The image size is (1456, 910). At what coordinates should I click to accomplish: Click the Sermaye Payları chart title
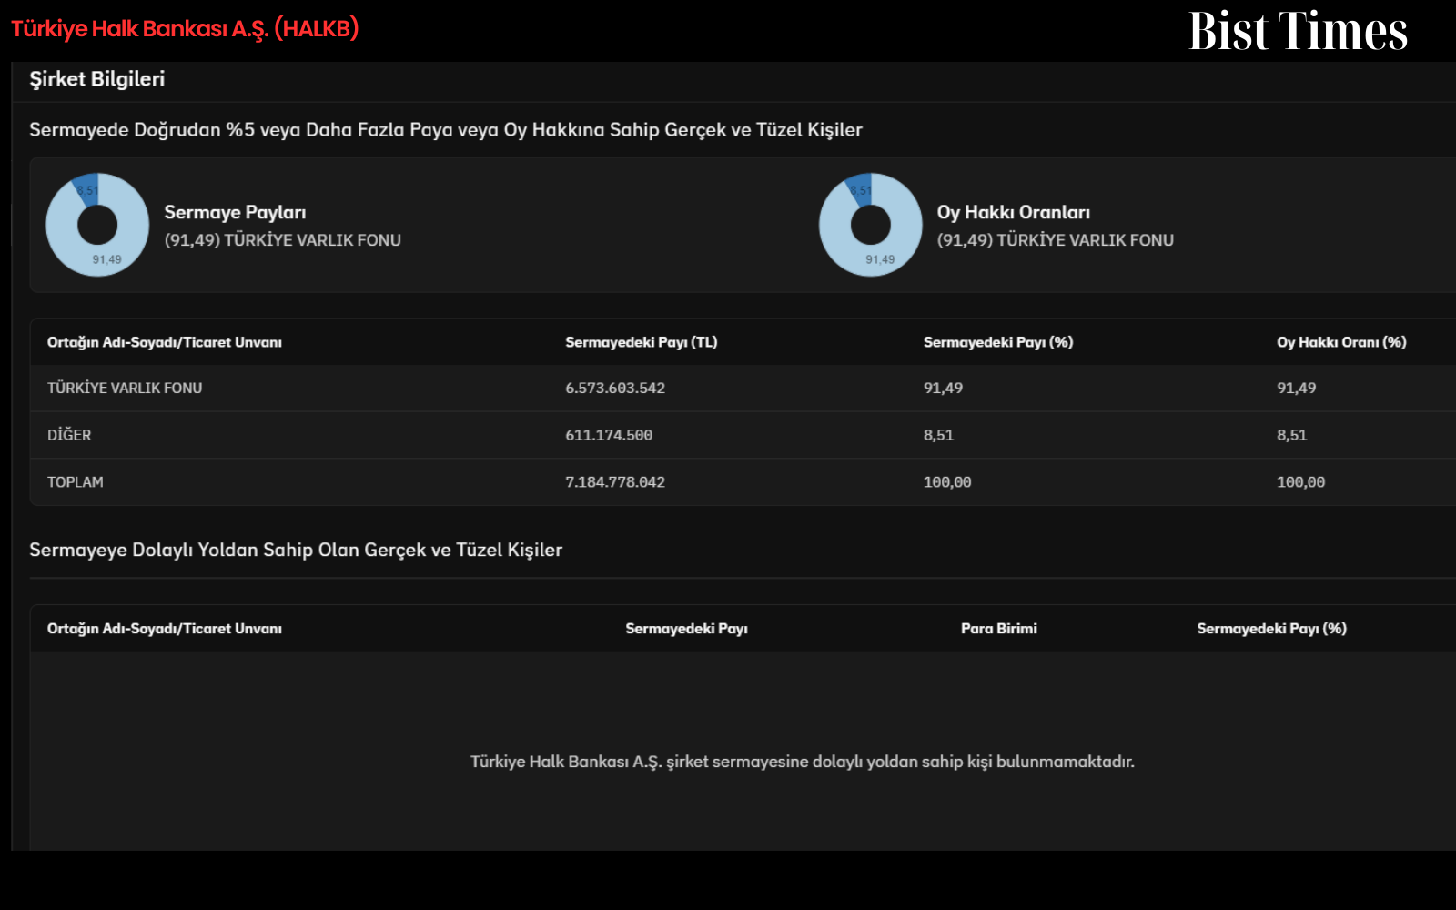(x=235, y=212)
